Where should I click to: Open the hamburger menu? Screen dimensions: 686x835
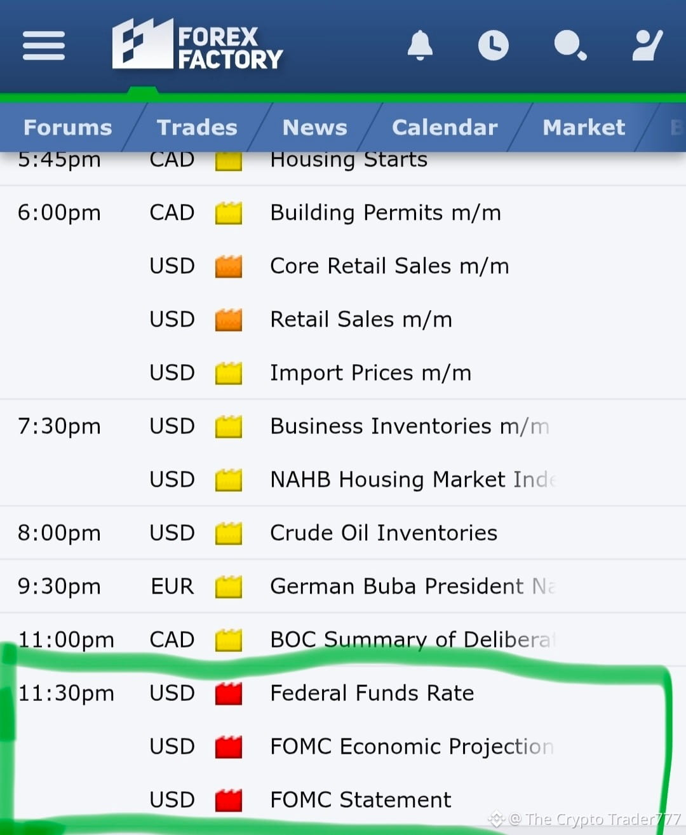(x=44, y=46)
